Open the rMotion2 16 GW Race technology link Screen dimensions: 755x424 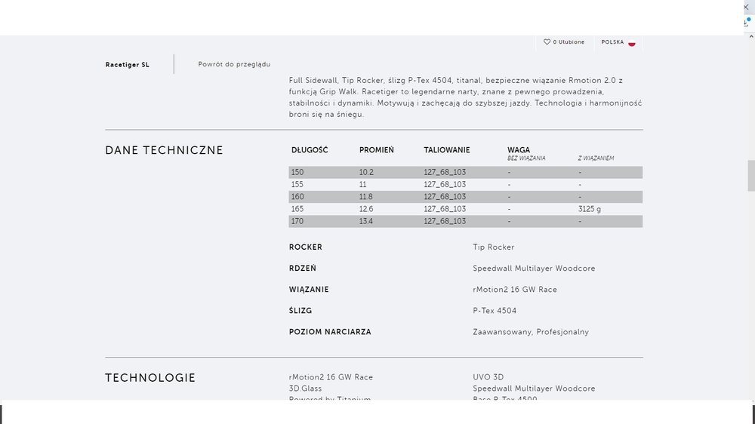pos(331,377)
